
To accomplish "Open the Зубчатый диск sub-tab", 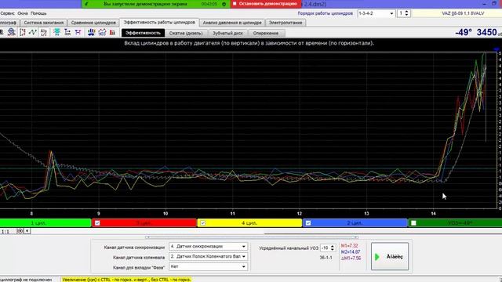I will (x=227, y=33).
